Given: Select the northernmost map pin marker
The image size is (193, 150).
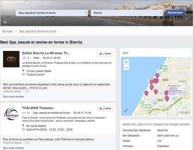Looking at the screenshot, I should pyautogui.click(x=157, y=76).
